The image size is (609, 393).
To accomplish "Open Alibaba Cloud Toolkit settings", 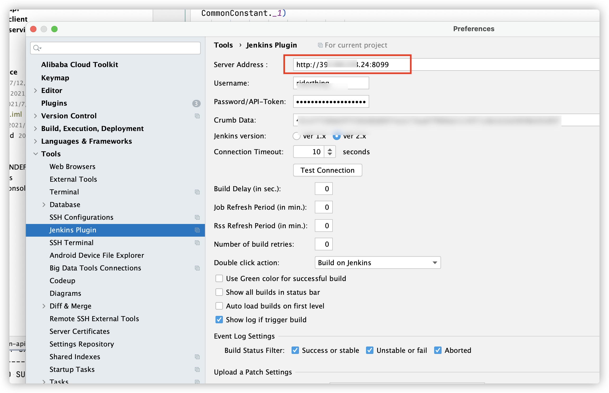I will pyautogui.click(x=79, y=65).
